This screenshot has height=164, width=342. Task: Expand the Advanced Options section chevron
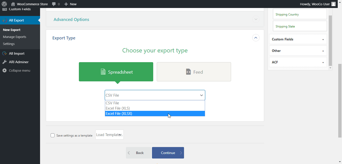pos(256,19)
